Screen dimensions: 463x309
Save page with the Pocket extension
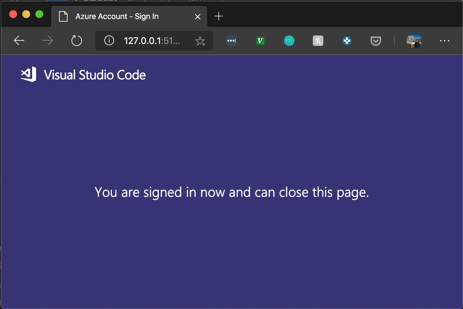pos(376,41)
